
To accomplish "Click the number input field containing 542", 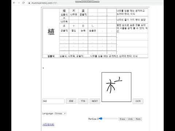I will point(53,101).
